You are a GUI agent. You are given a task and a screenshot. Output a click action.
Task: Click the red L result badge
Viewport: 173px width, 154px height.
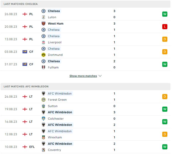(165, 27)
